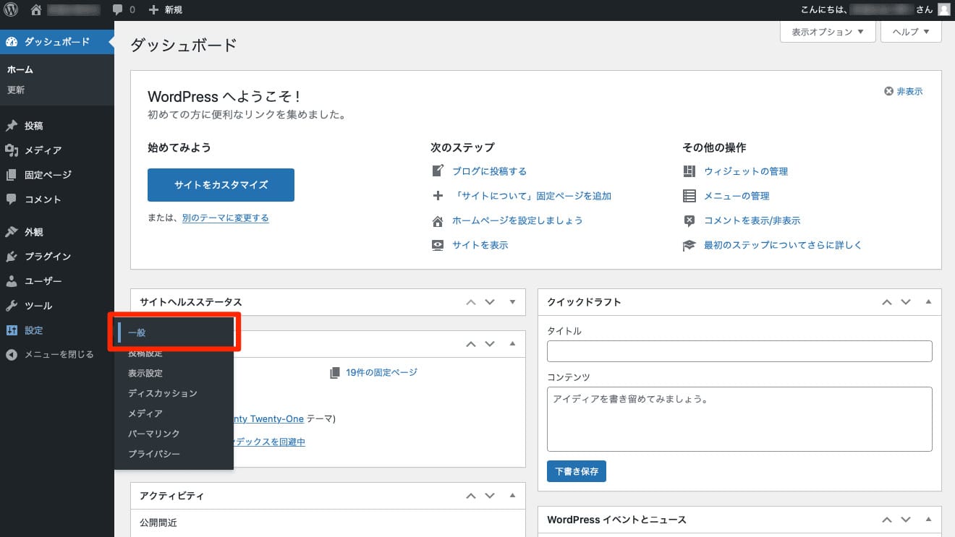Select the 投稿 pushpin icon in the sidebar
Screen dimensions: 955x537
(13, 125)
